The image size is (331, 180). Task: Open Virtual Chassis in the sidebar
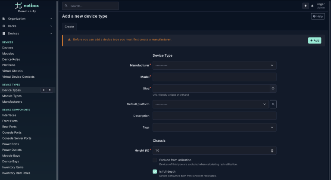click(12, 71)
